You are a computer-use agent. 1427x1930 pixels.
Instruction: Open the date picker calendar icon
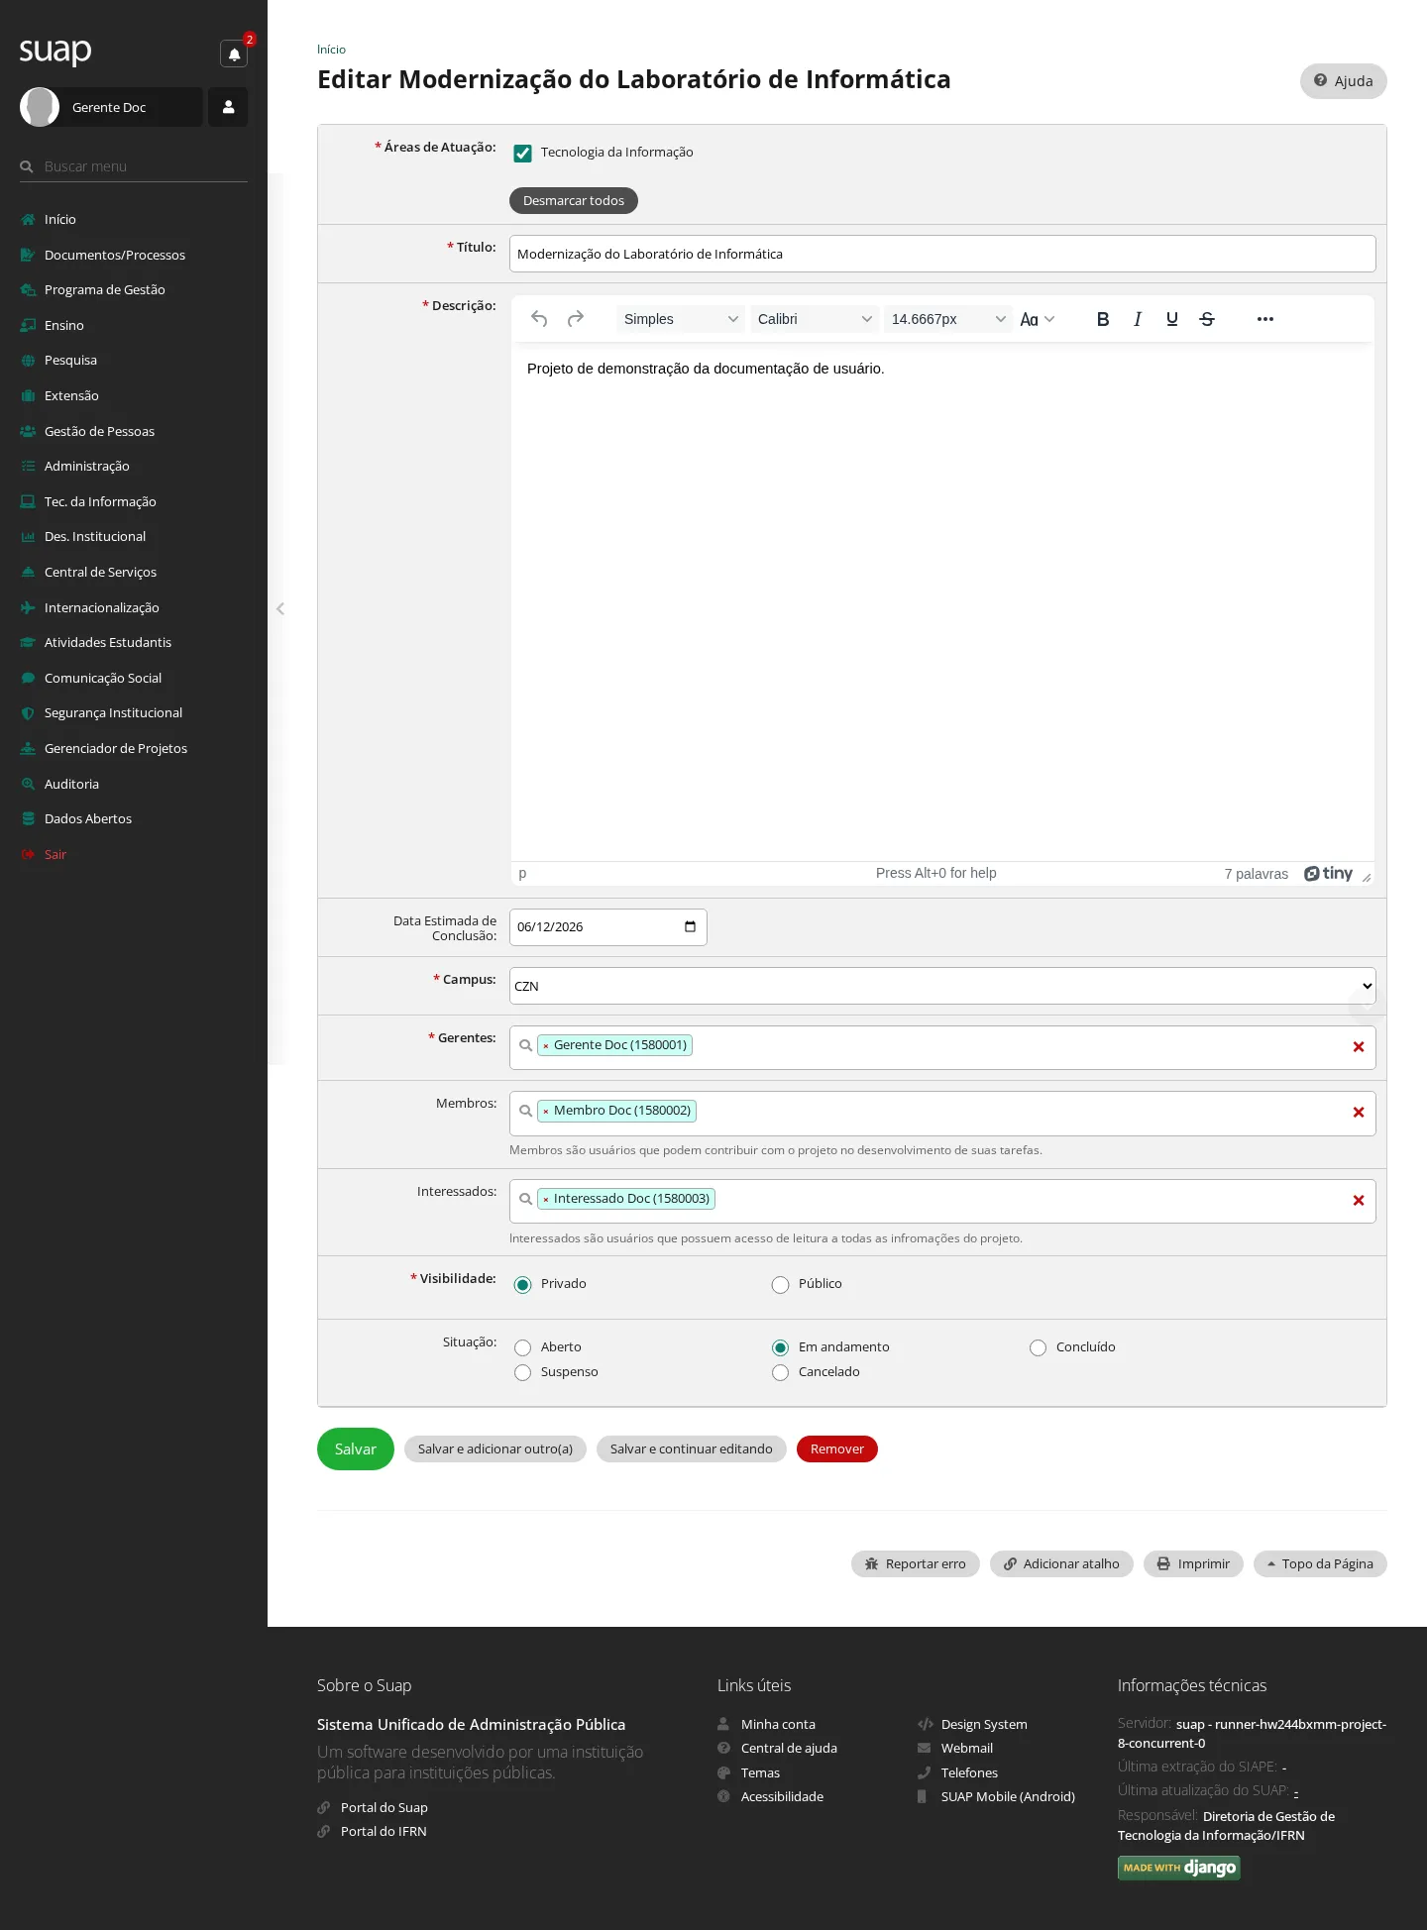(x=690, y=927)
